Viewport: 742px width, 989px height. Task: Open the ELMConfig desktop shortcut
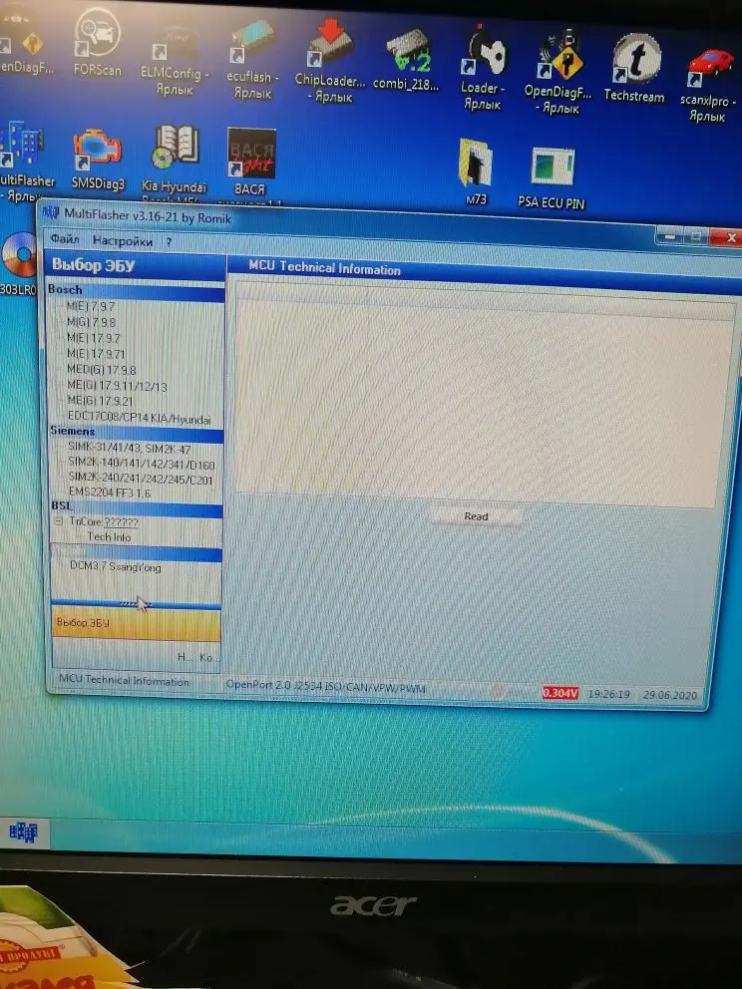174,59
